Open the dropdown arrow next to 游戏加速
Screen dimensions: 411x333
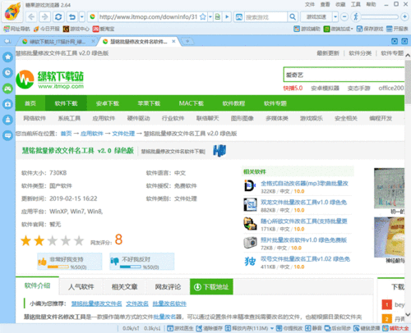click(x=335, y=17)
